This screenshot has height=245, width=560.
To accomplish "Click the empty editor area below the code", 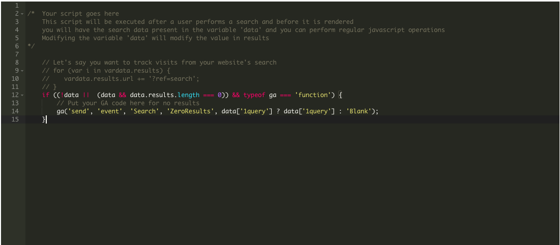I will (292, 184).
